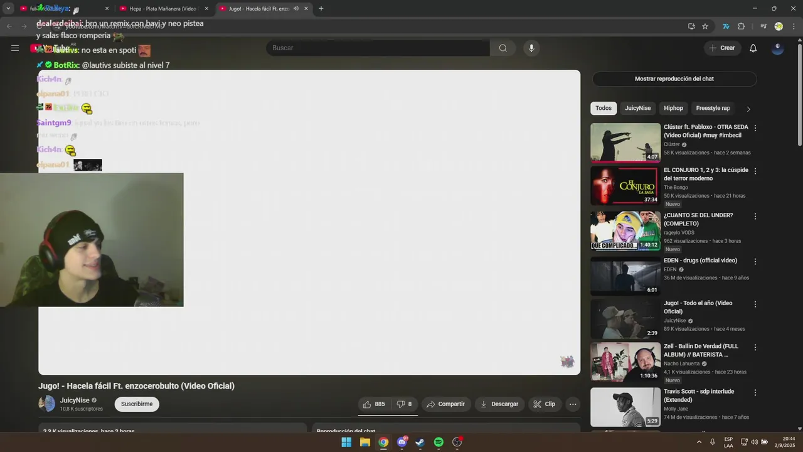Click the install/cast icon in address bar

tap(691, 26)
